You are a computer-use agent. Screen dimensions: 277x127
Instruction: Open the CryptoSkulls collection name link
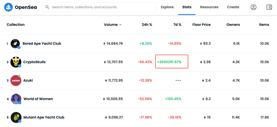pos(34,62)
